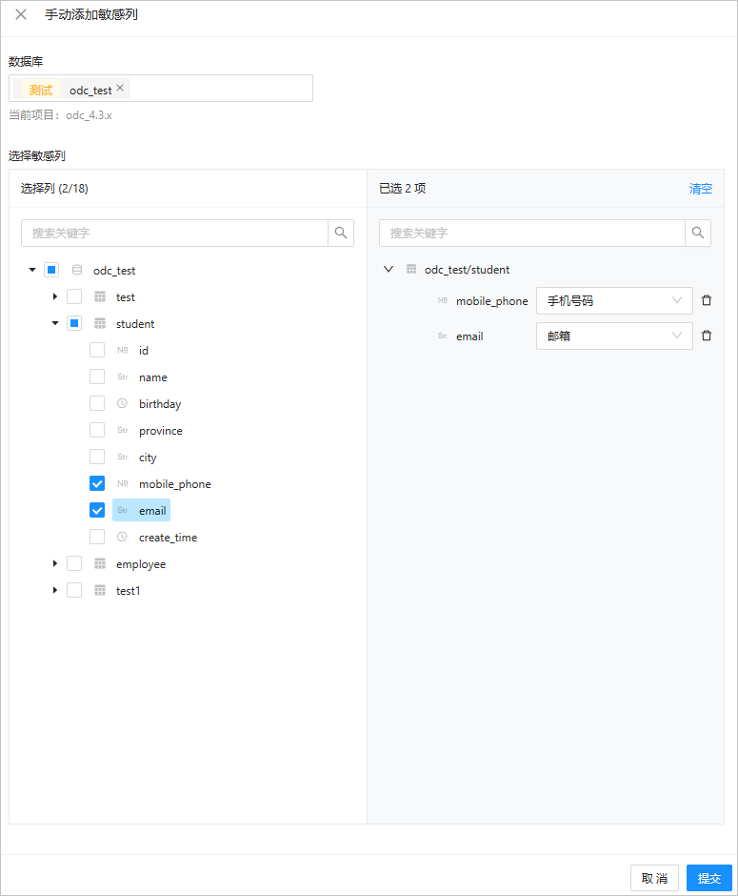Delete the selected mobile_phone column
Screen dimensions: 738x896
pos(706,300)
